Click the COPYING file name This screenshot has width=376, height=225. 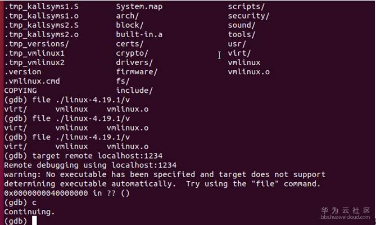pyautogui.click(x=20, y=90)
